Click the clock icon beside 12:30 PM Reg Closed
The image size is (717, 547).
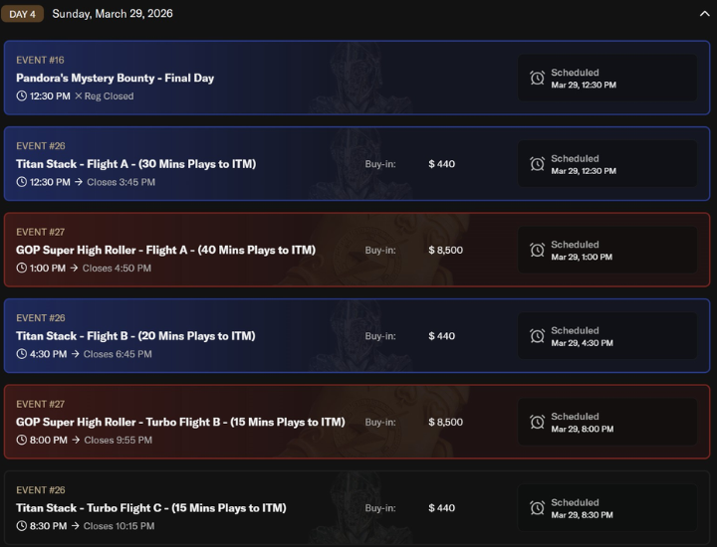pyautogui.click(x=22, y=96)
